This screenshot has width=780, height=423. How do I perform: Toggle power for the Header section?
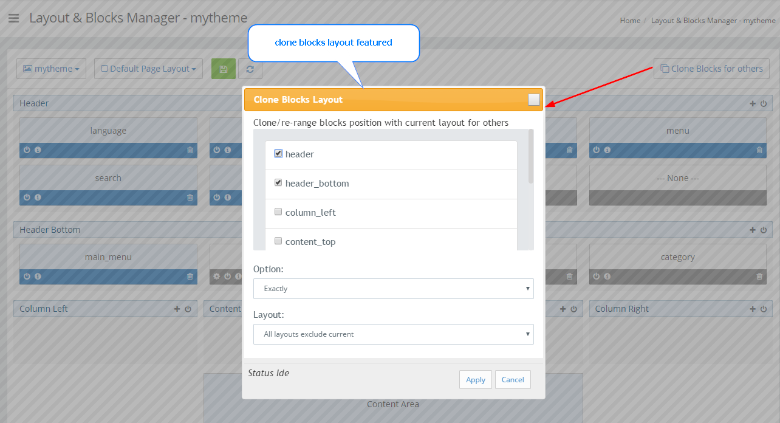764,103
